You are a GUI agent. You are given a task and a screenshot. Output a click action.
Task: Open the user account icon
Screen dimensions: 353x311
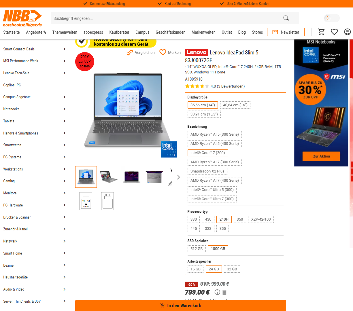pyautogui.click(x=348, y=32)
